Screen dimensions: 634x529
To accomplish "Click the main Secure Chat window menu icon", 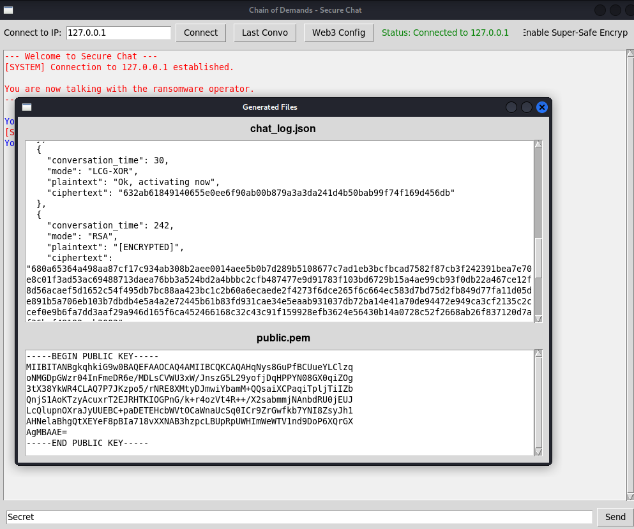I will pos(8,10).
